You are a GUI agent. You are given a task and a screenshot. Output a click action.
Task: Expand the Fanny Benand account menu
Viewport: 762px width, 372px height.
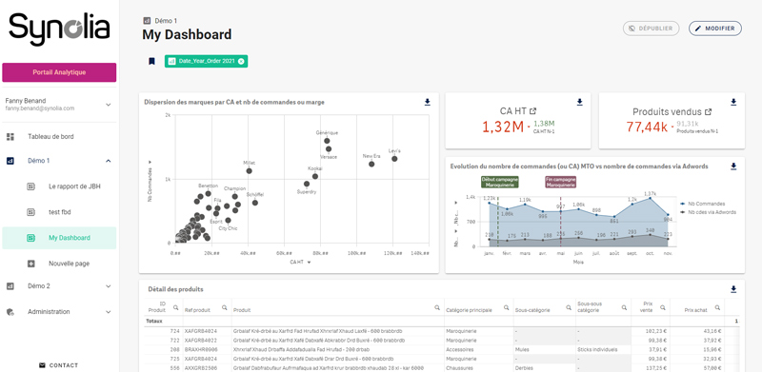pyautogui.click(x=109, y=105)
